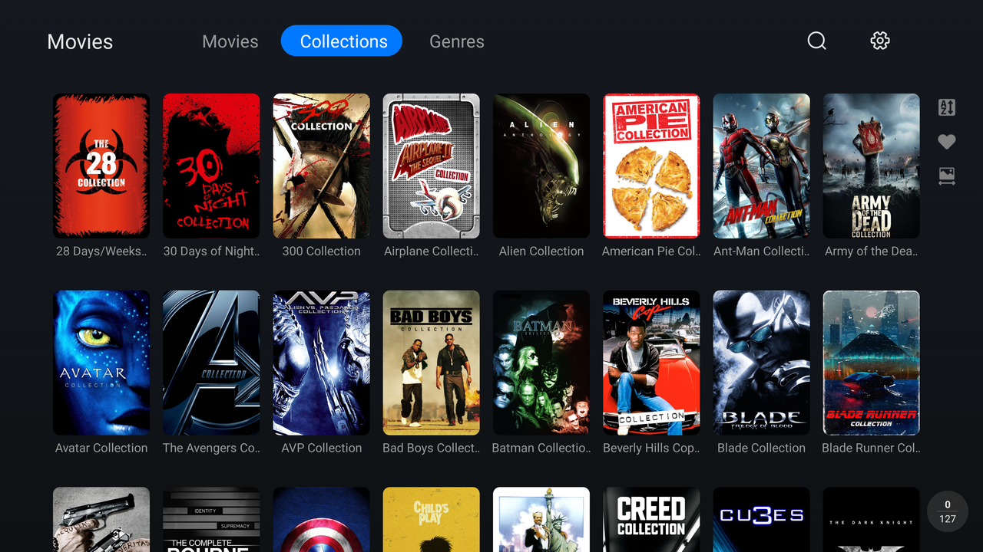Open The Avengers Collection poster
Image resolution: width=983 pixels, height=552 pixels.
(211, 363)
